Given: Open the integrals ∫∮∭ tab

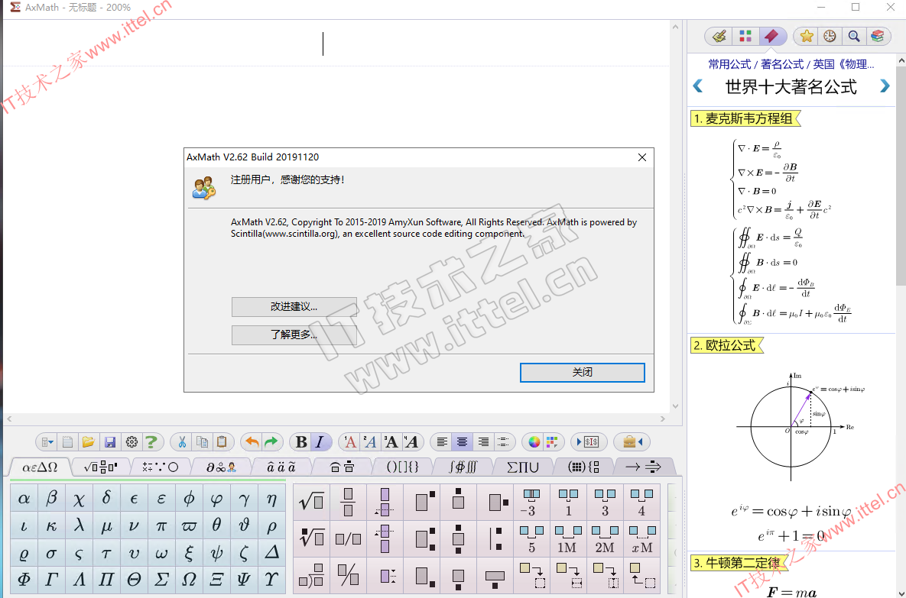Looking at the screenshot, I should pyautogui.click(x=463, y=467).
